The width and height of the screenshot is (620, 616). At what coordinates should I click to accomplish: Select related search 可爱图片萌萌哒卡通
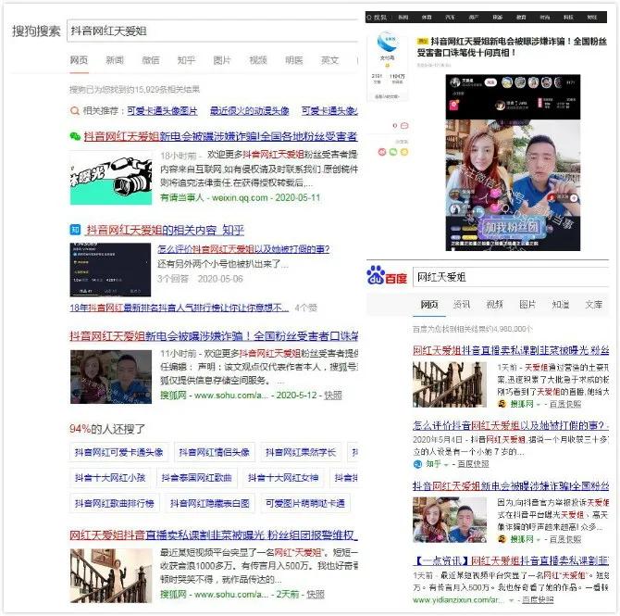pos(304,503)
